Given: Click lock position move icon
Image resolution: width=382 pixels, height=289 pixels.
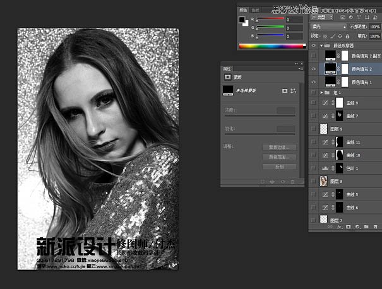Looking at the screenshot, I should 340,36.
